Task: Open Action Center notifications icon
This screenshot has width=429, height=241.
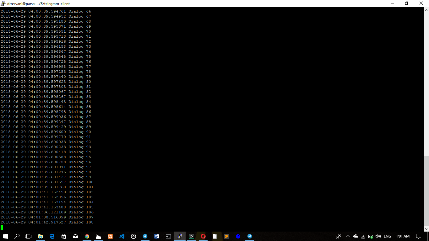Action: click(x=419, y=236)
